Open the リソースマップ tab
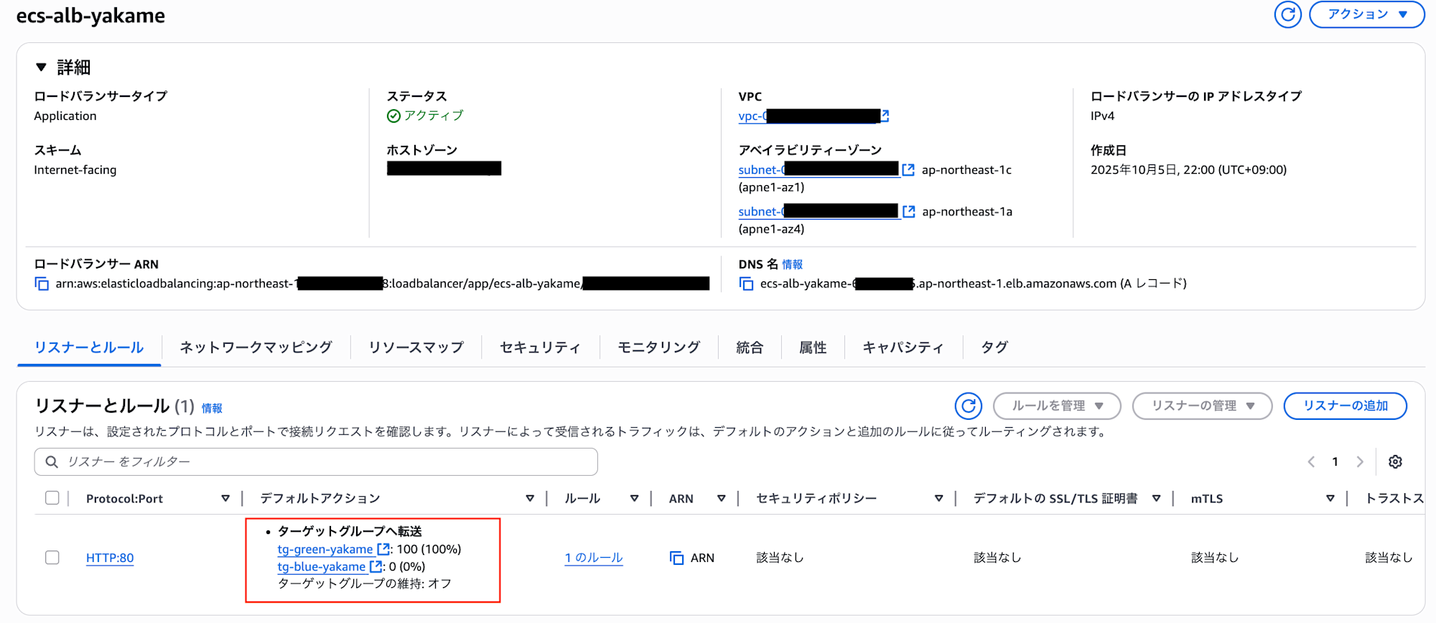1436x623 pixels. pyautogui.click(x=416, y=347)
